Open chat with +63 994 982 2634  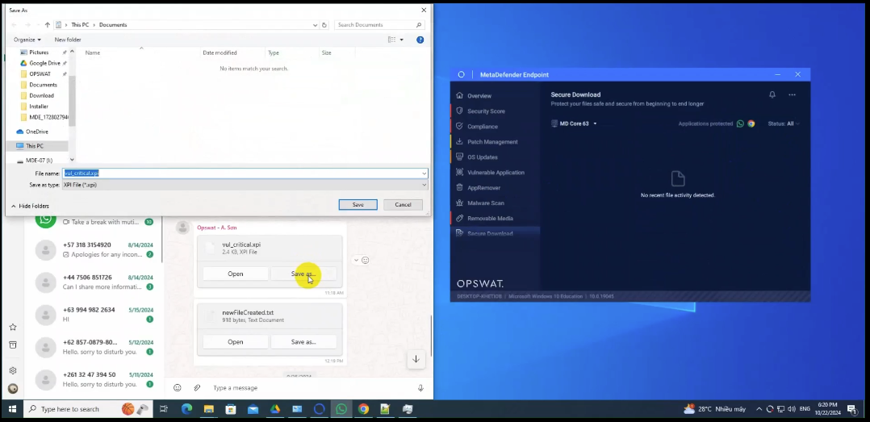tap(94, 315)
